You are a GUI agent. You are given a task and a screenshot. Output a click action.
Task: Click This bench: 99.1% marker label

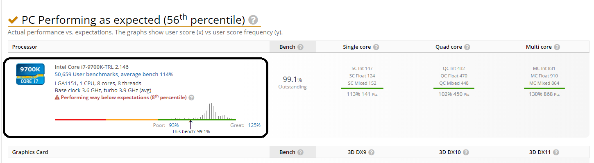pos(191,132)
